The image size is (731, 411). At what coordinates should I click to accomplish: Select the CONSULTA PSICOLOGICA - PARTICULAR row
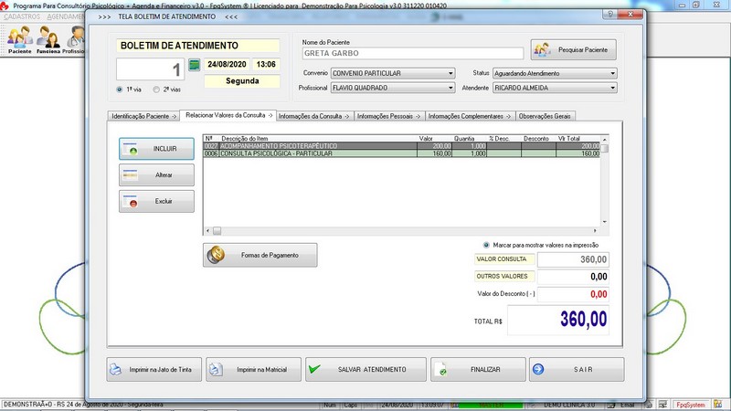click(311, 154)
